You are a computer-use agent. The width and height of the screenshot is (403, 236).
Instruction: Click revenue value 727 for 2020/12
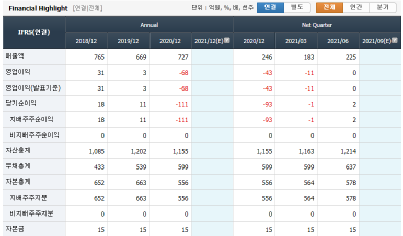[183, 57]
